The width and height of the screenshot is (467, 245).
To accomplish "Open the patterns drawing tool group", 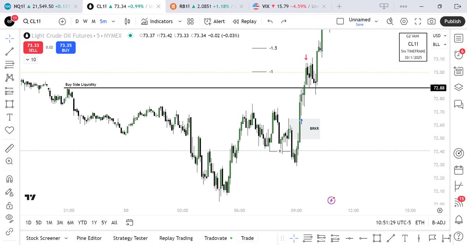I will (x=10, y=77).
